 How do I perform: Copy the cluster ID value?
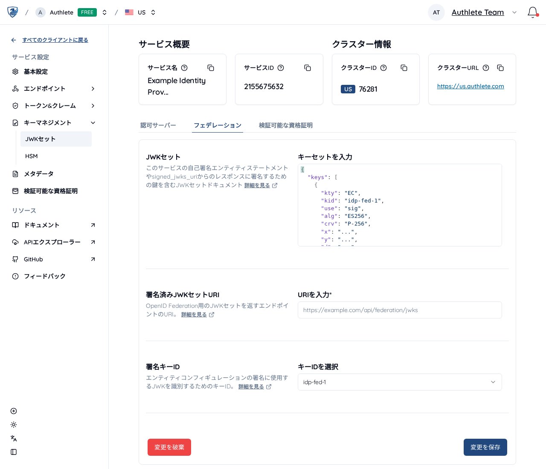pyautogui.click(x=404, y=68)
